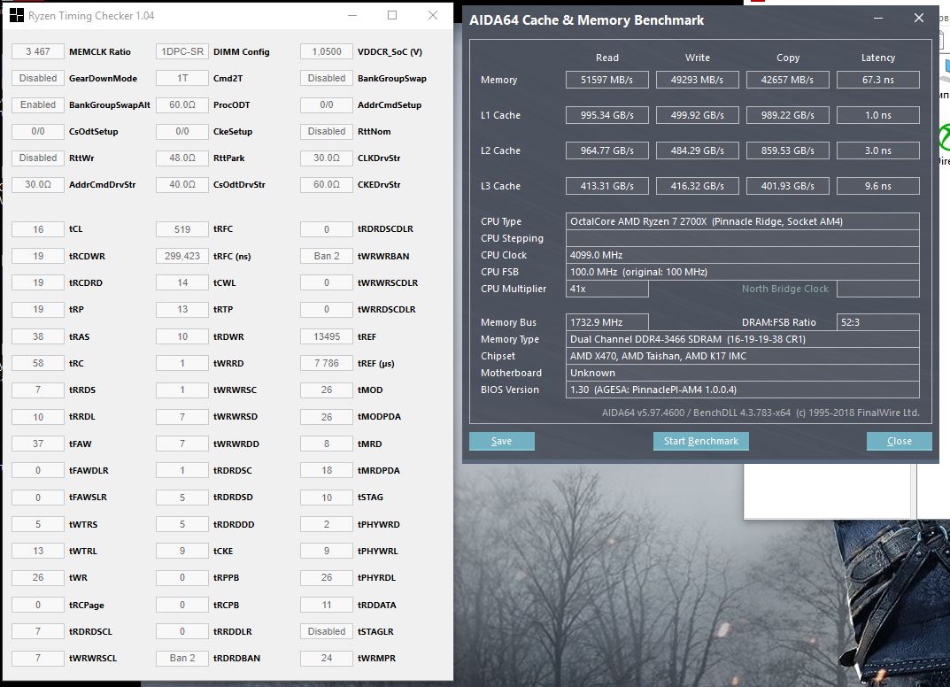Click the BankGroupSwapAlt Enabled field
Screen dimensions: 950x687
click(x=37, y=104)
